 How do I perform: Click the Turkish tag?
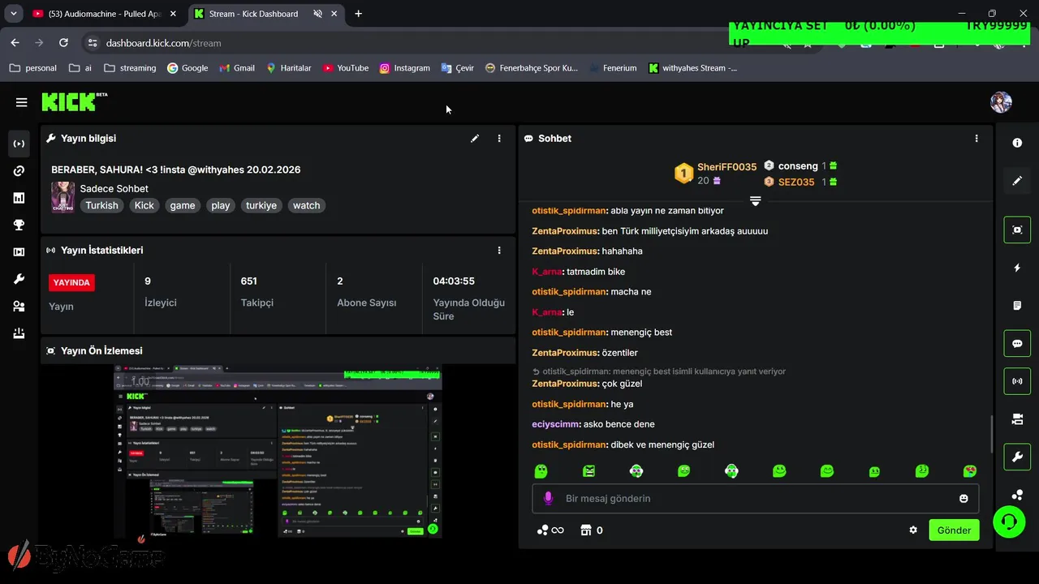coord(102,205)
